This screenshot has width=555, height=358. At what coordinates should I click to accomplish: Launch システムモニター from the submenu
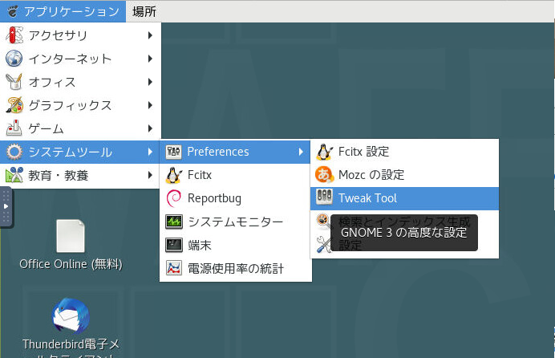[236, 222]
